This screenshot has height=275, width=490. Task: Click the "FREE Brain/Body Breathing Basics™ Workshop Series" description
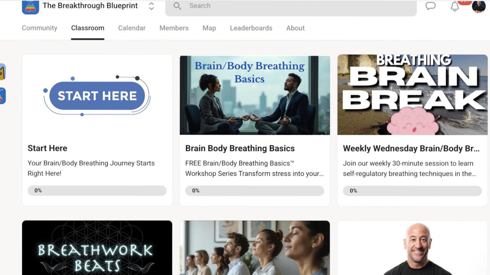(x=255, y=168)
